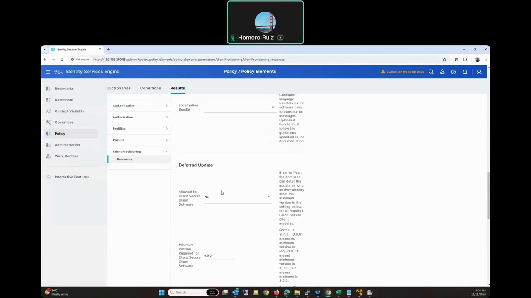The width and height of the screenshot is (531, 298).
Task: Open a new Chrome tab
Action: click(x=108, y=50)
